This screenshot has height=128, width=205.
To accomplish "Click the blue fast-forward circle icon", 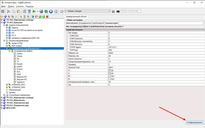I will pos(51,11).
